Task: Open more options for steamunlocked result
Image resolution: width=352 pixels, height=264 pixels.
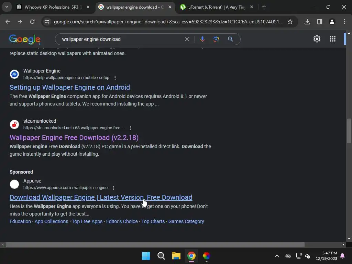Action: [x=131, y=128]
